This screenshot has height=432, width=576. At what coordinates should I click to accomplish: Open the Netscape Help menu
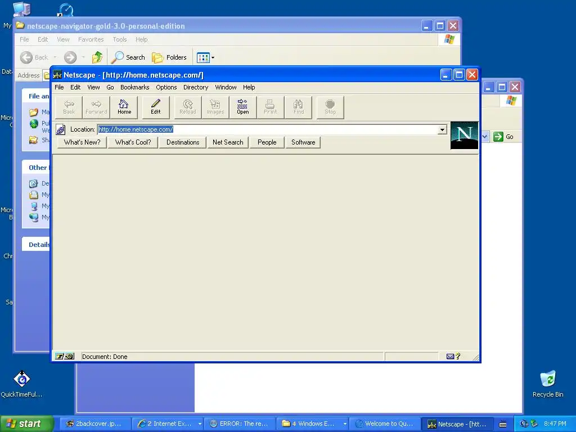[249, 87]
